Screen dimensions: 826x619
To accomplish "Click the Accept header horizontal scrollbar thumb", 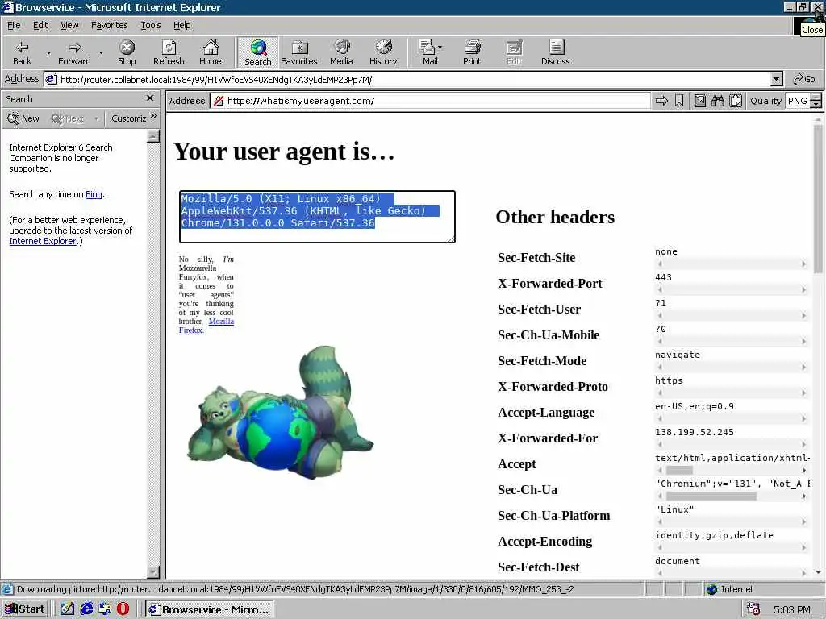I will [679, 470].
